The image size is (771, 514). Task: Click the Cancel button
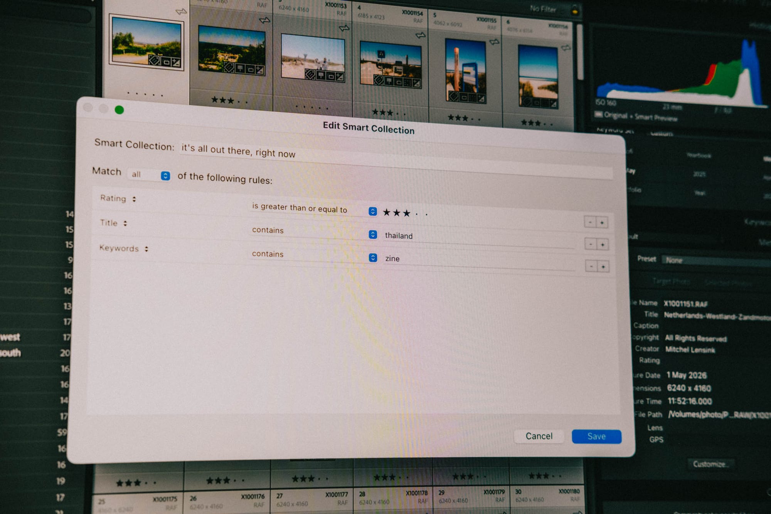tap(539, 436)
